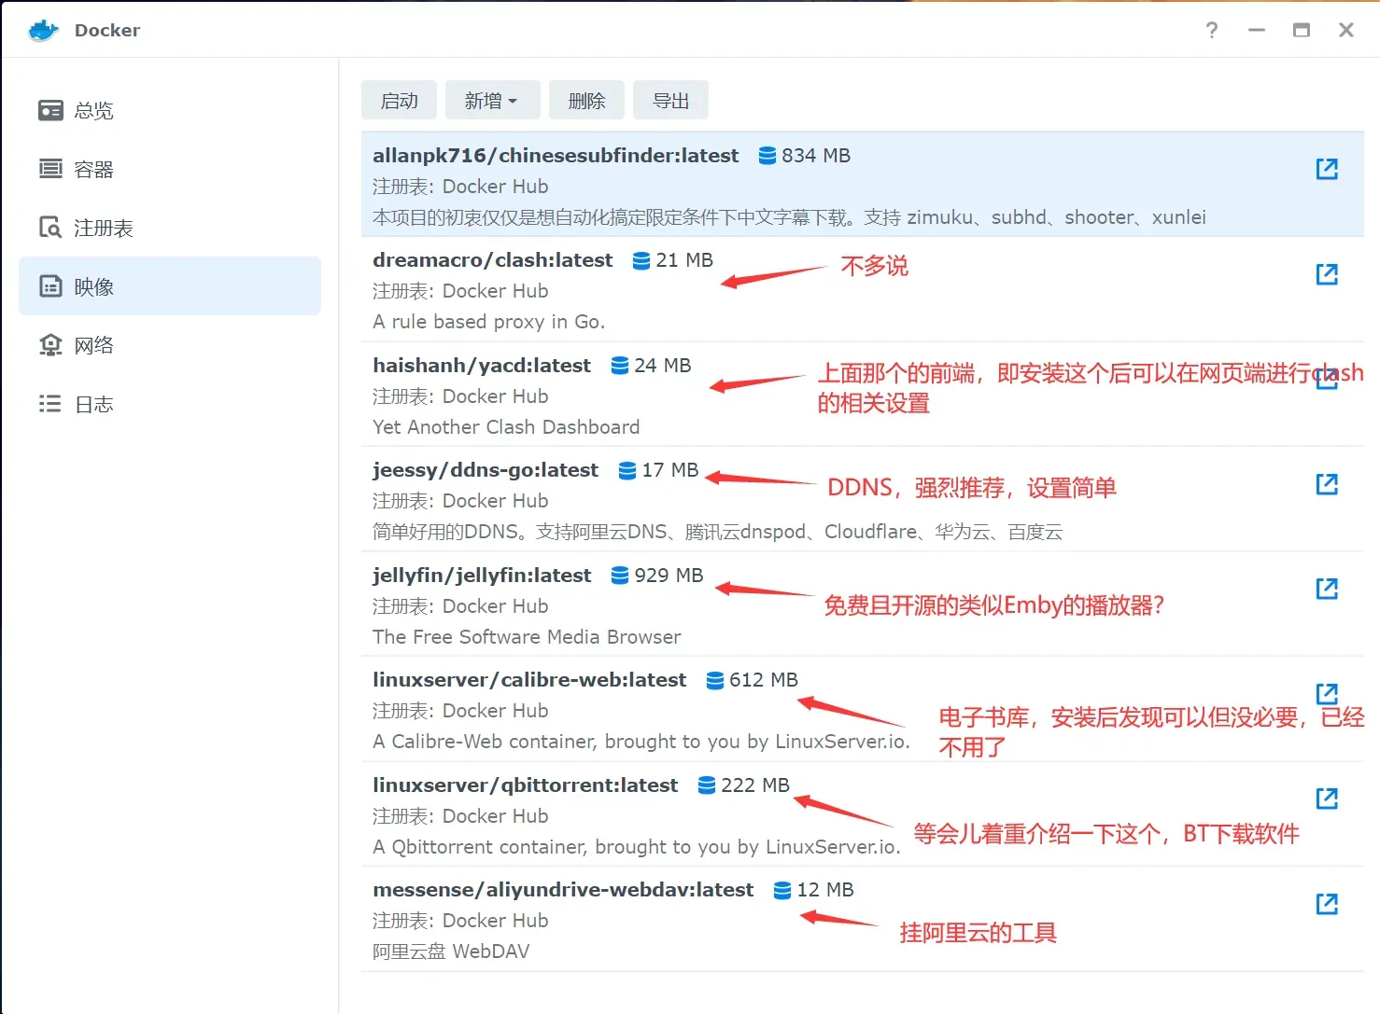Click the size icon beside 12 MB
This screenshot has width=1380, height=1014.
coord(782,890)
